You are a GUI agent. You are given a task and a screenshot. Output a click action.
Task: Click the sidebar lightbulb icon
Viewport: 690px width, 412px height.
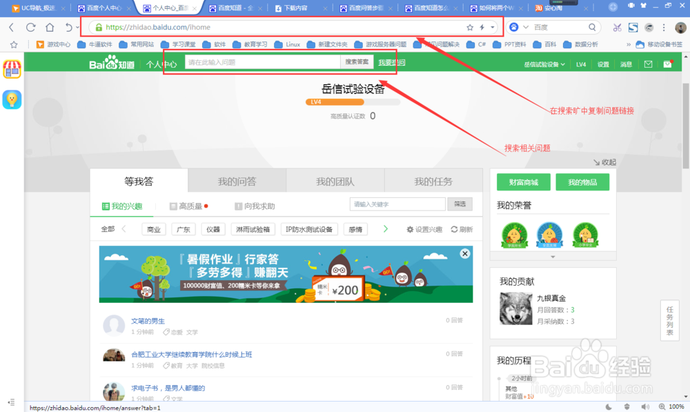[12, 99]
